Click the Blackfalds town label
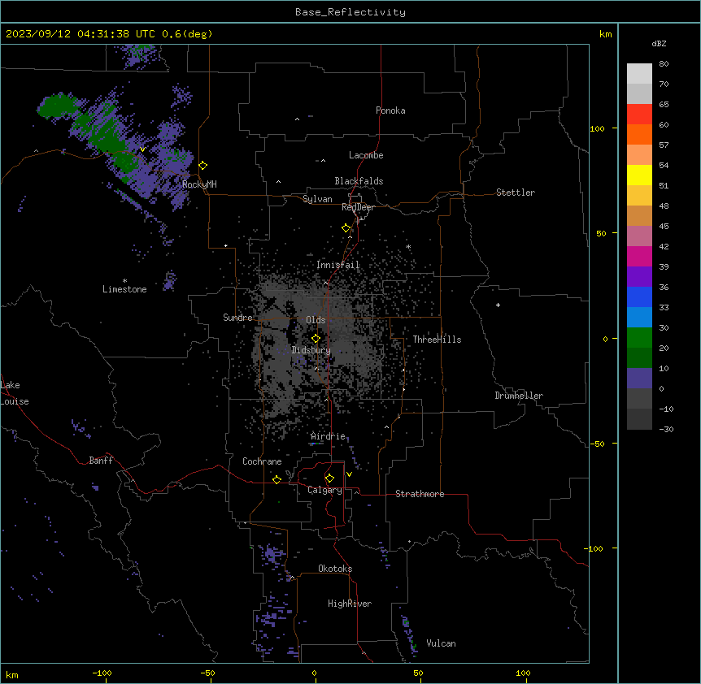701x684 pixels. (x=359, y=181)
